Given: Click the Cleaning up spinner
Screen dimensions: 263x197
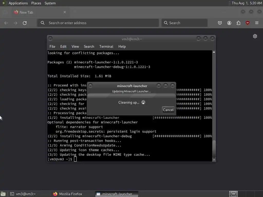Looking at the screenshot, I should click(143, 102).
